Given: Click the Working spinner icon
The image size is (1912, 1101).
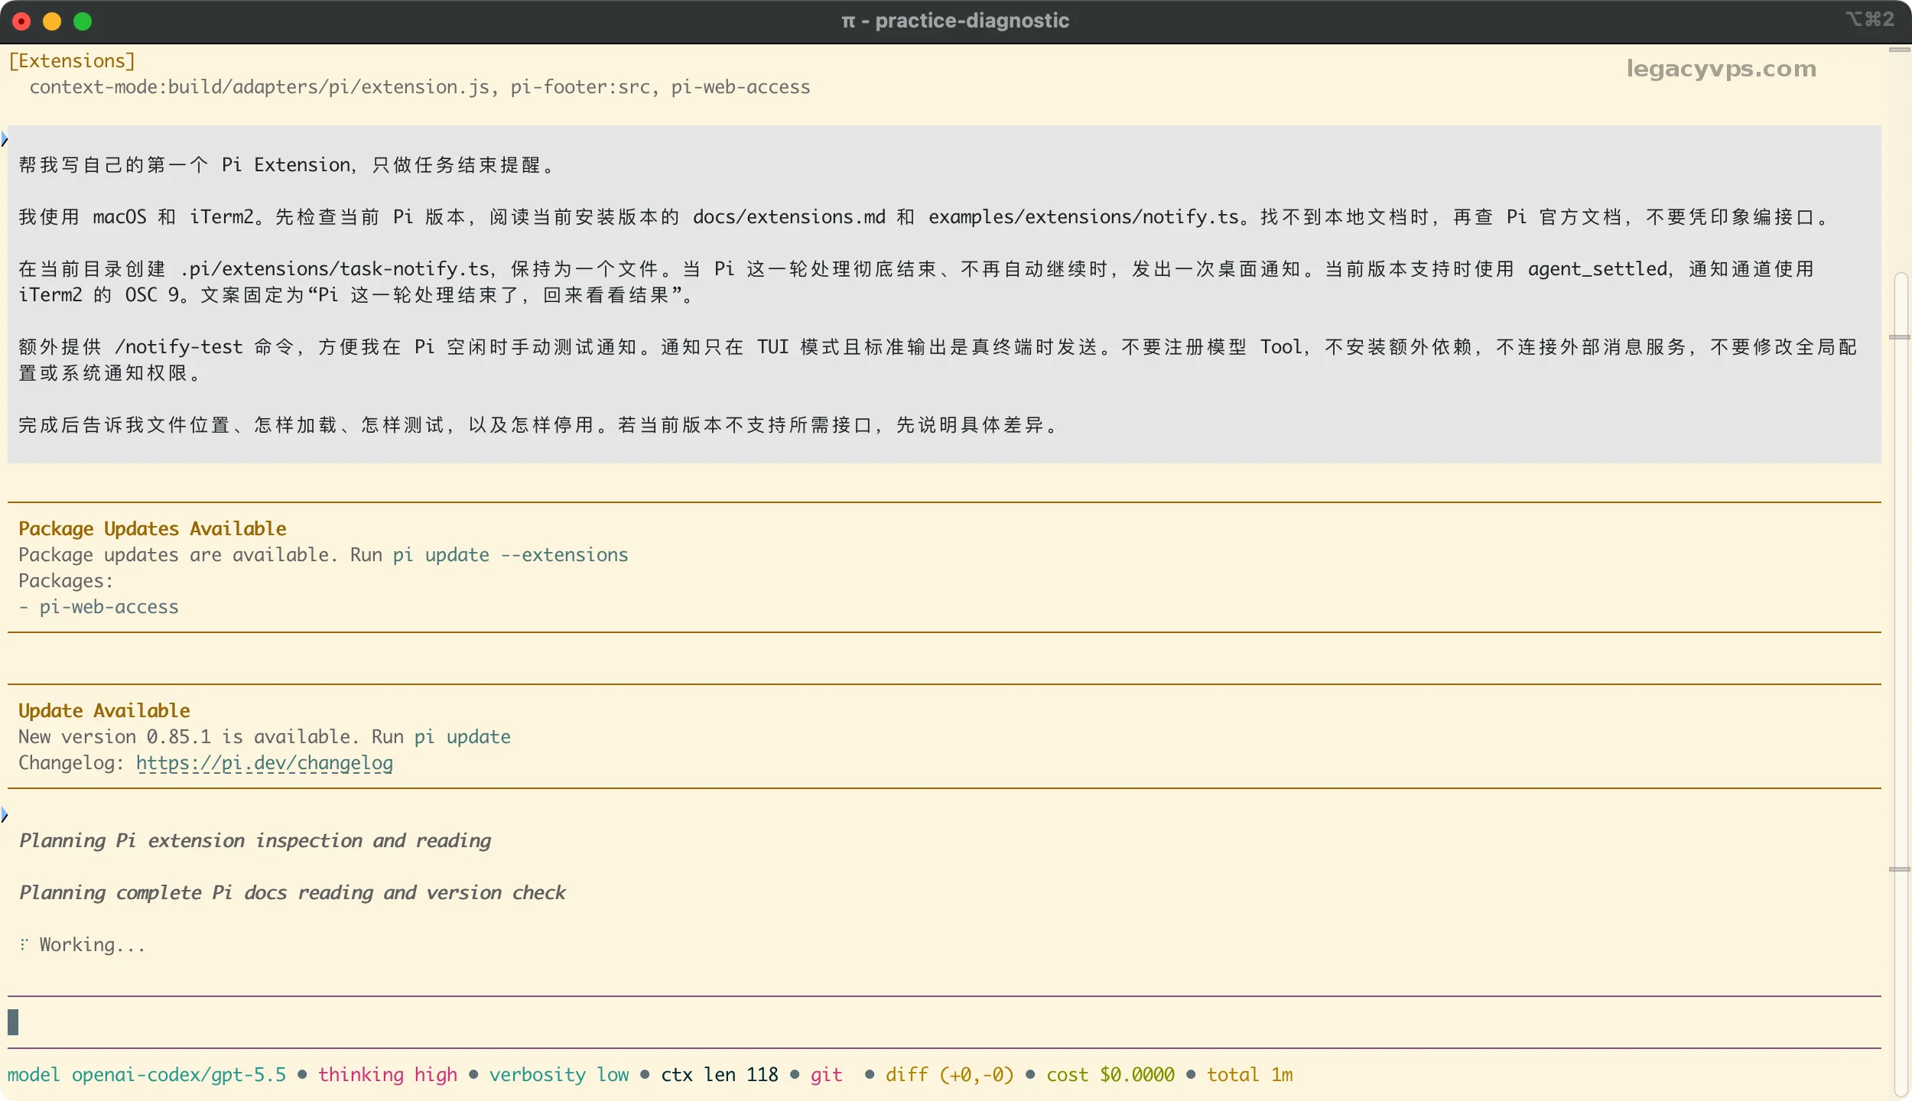Looking at the screenshot, I should (24, 945).
